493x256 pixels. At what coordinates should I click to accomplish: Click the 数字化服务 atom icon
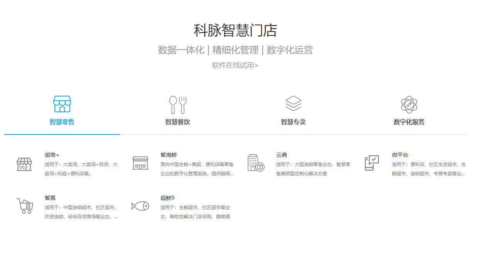tap(409, 105)
